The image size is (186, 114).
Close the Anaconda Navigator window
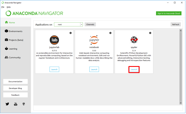point(182,3)
